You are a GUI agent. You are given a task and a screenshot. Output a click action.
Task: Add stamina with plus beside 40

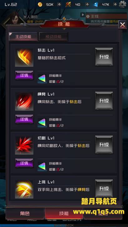87,4
